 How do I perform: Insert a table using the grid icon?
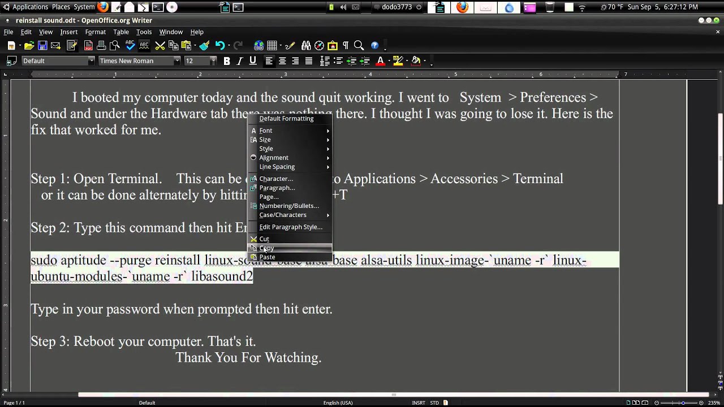click(x=272, y=46)
